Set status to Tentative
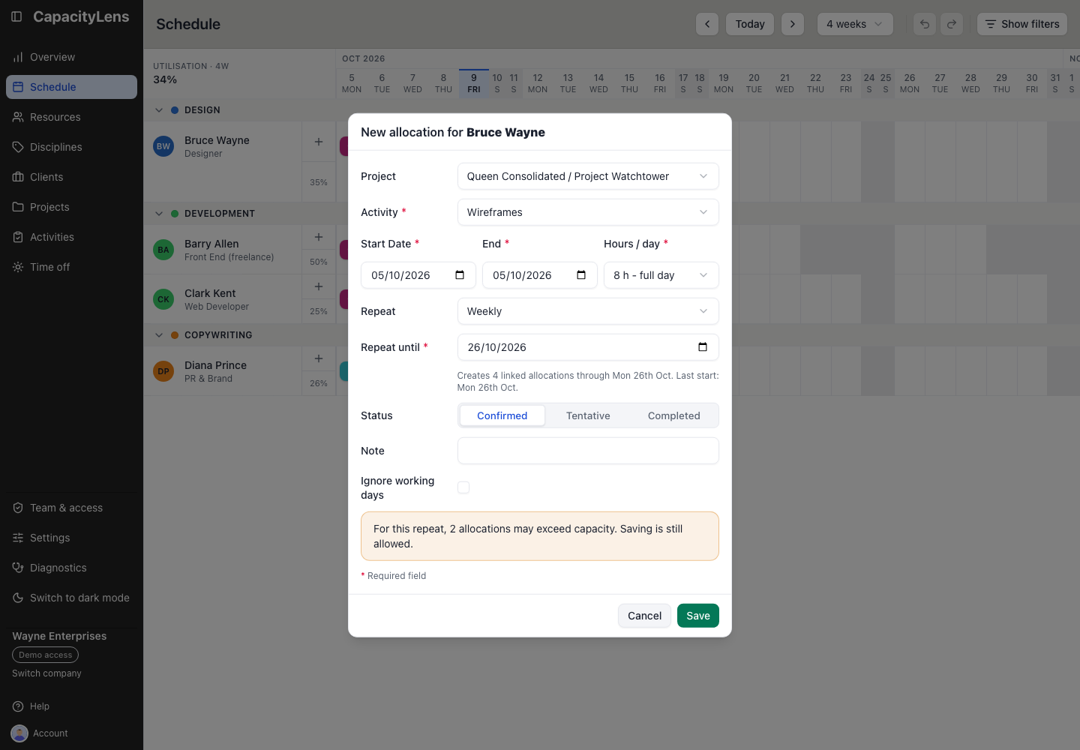 tap(588, 415)
